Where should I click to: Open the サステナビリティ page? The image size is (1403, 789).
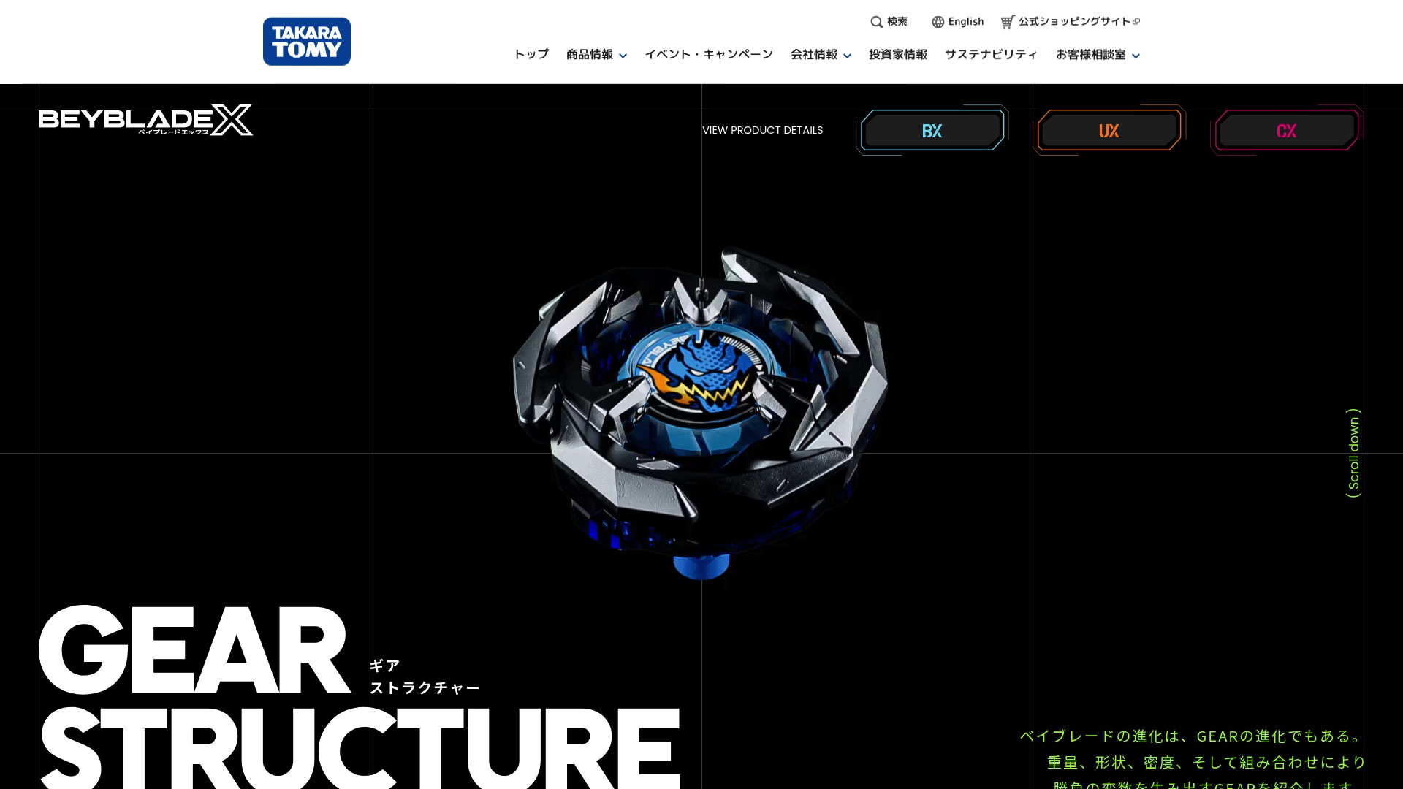pos(992,55)
